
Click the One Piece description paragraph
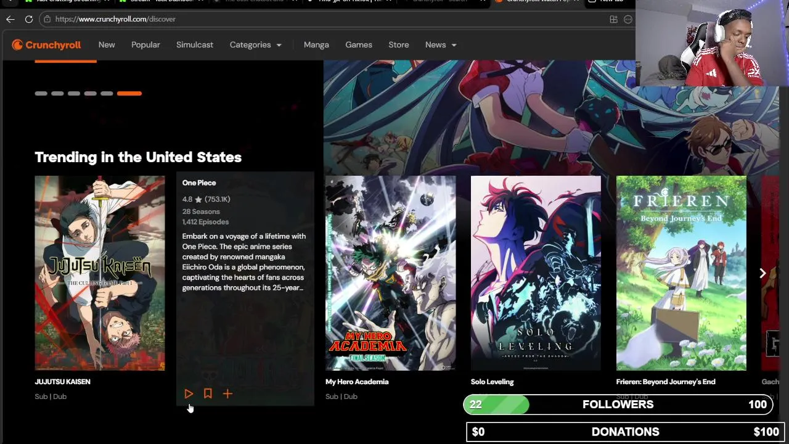tap(244, 262)
